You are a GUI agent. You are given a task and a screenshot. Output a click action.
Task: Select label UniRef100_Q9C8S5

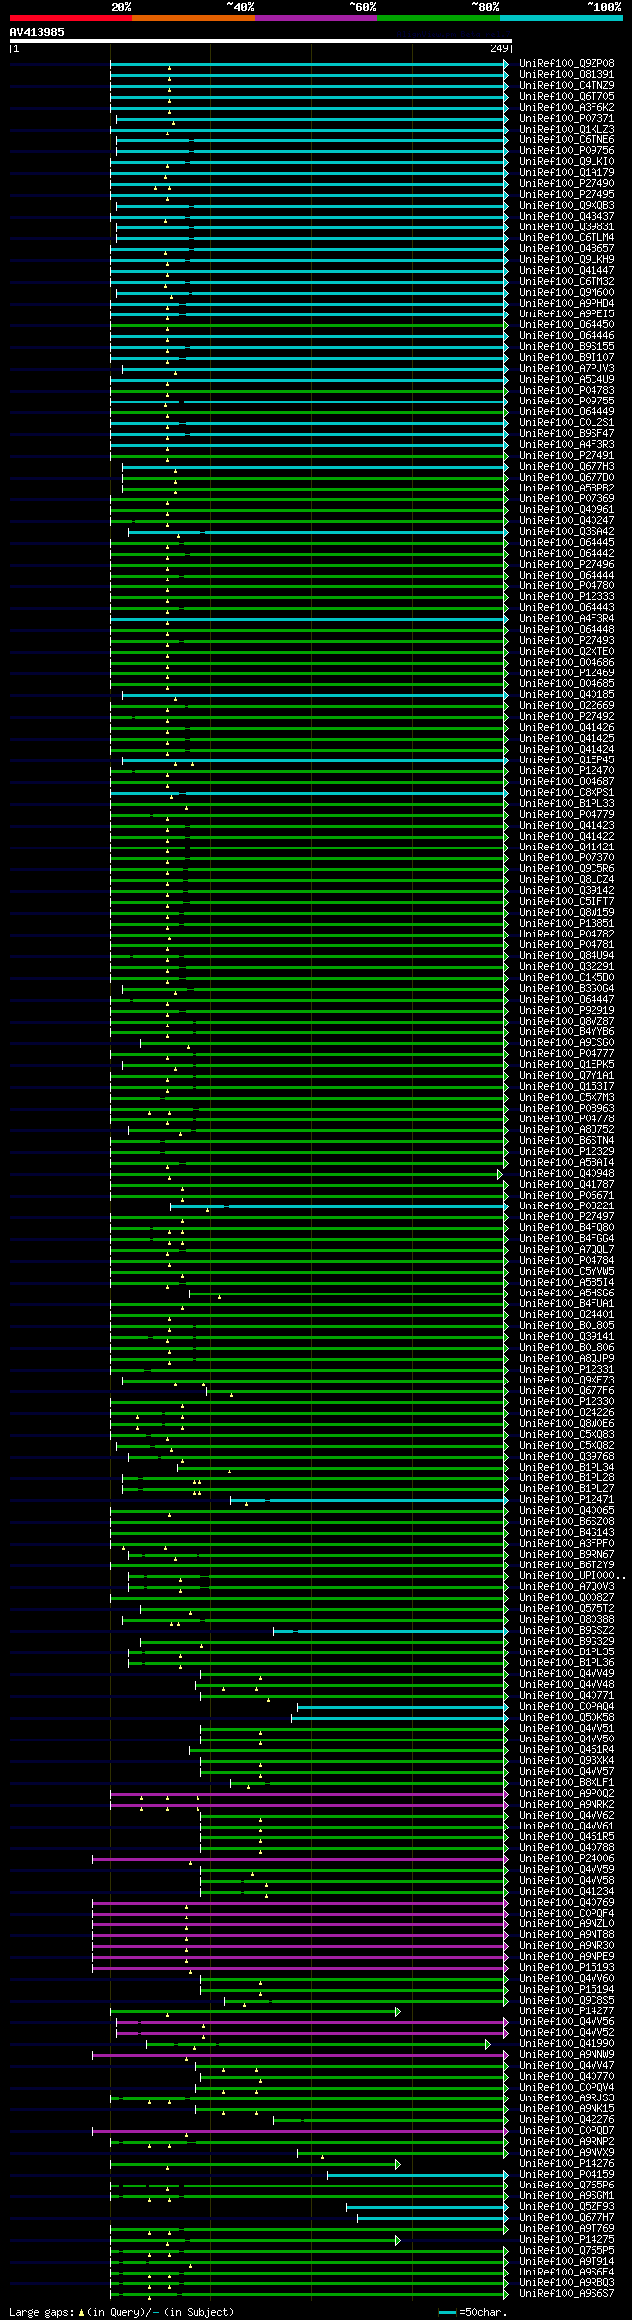point(567,2000)
